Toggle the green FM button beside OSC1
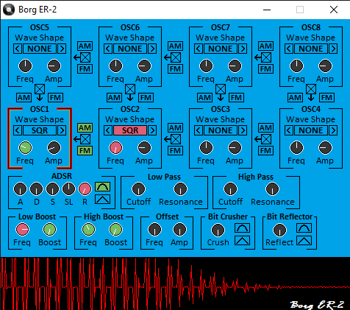The height and width of the screenshot is (310, 350). [85, 150]
